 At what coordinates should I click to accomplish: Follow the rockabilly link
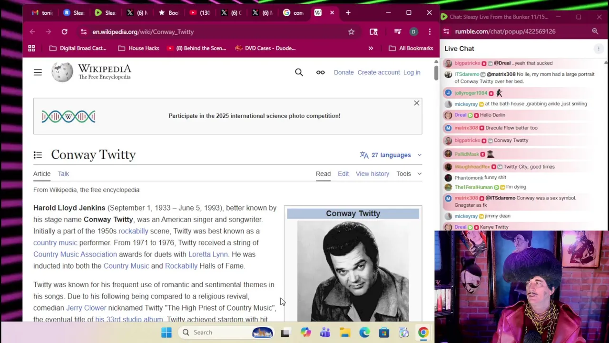pos(133,231)
